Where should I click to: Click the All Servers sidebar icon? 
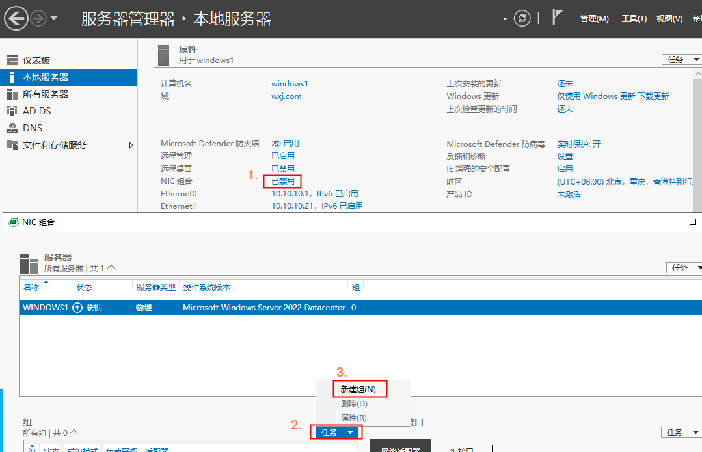tap(12, 94)
